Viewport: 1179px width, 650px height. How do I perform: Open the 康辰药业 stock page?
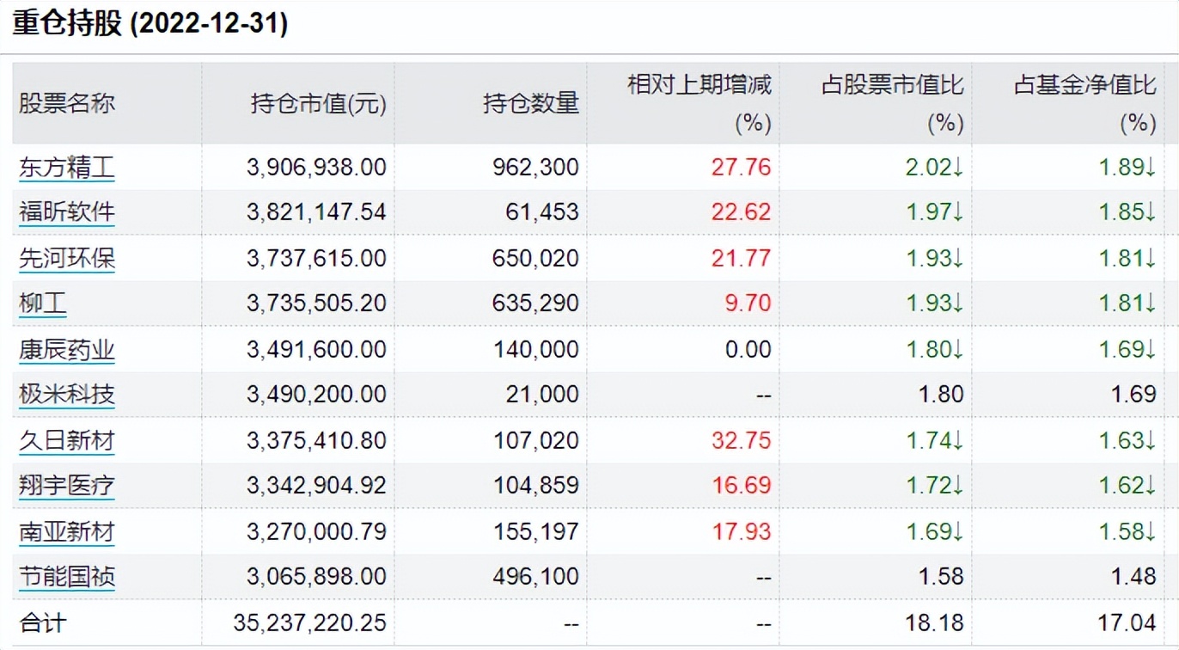65,349
